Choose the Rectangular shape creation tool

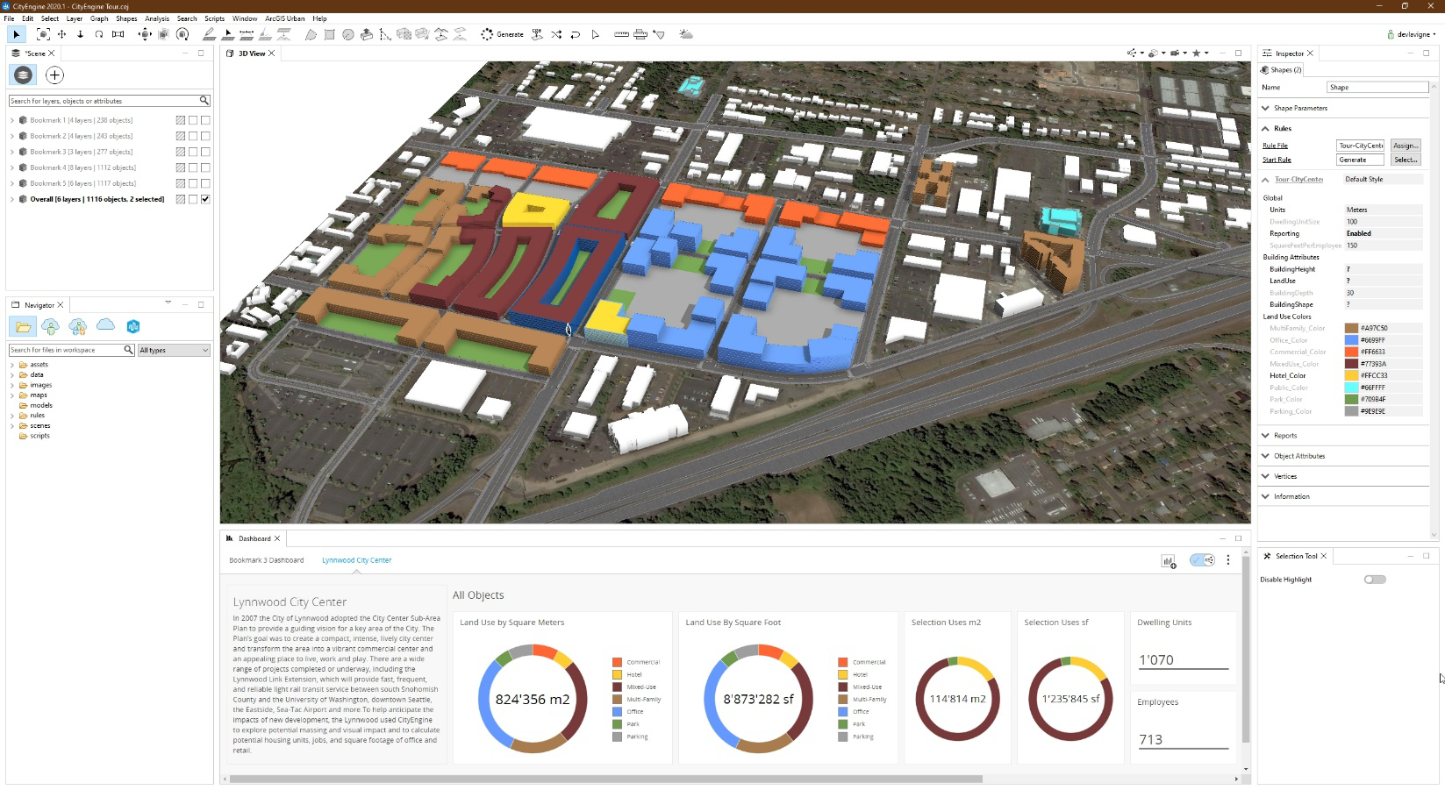point(329,34)
